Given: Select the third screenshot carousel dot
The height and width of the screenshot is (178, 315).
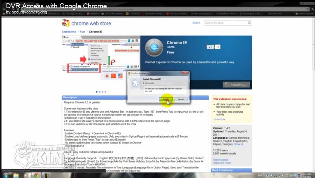Looking at the screenshot, I should point(102,92).
